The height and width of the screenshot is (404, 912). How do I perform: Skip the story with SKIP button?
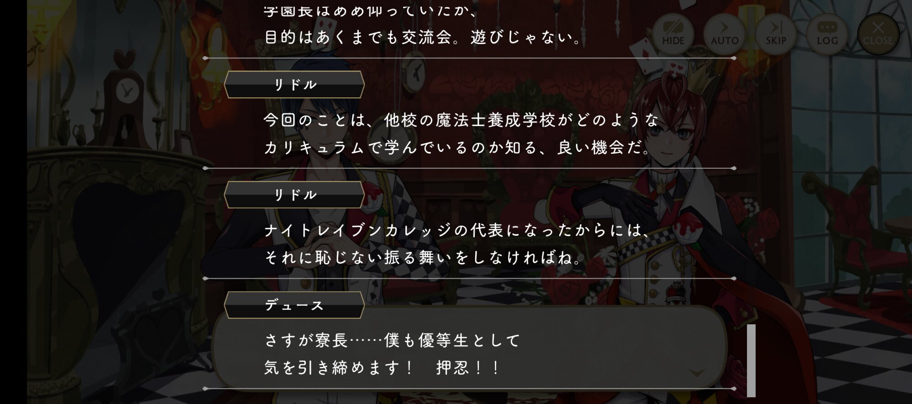pyautogui.click(x=776, y=33)
